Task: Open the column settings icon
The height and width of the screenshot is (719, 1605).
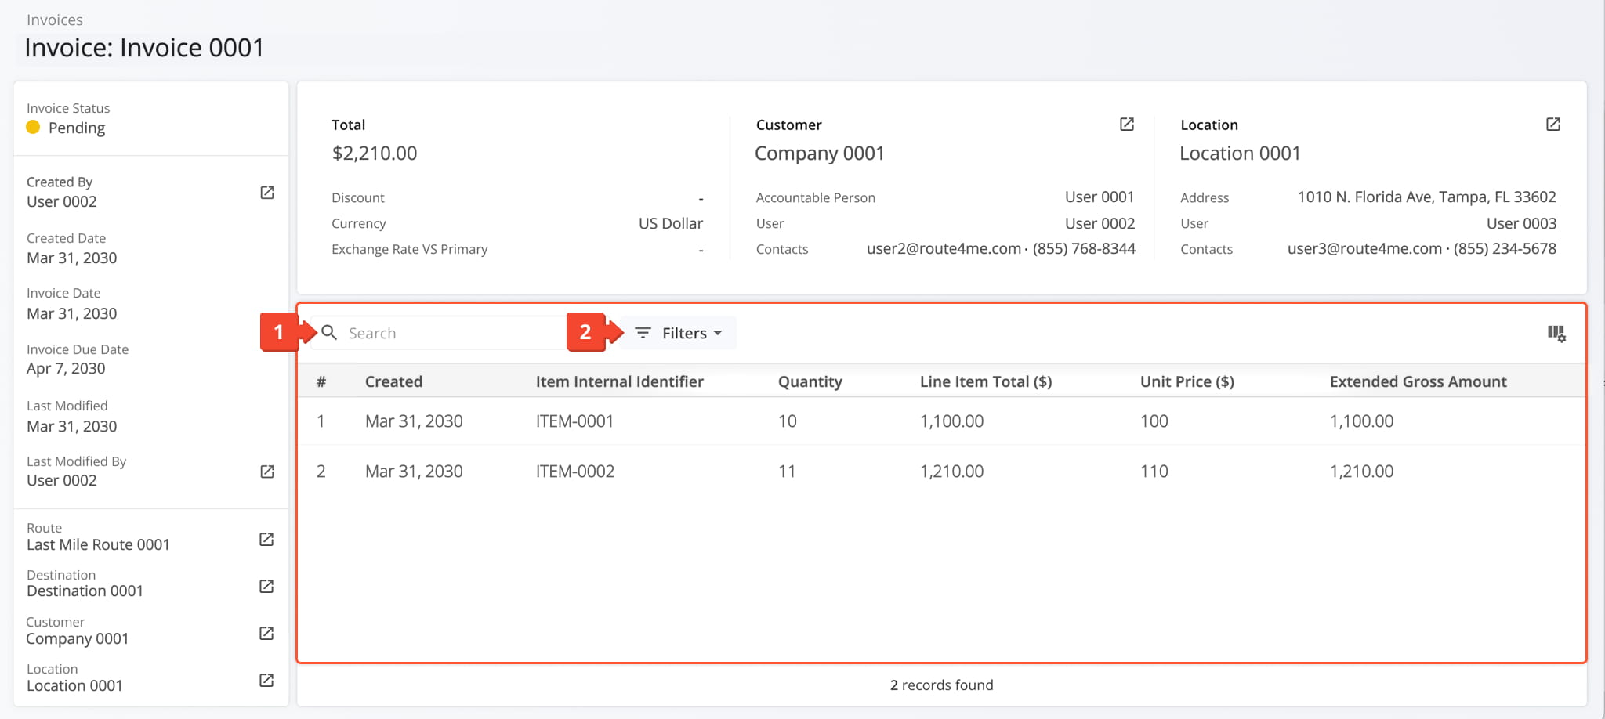Action: (1556, 334)
